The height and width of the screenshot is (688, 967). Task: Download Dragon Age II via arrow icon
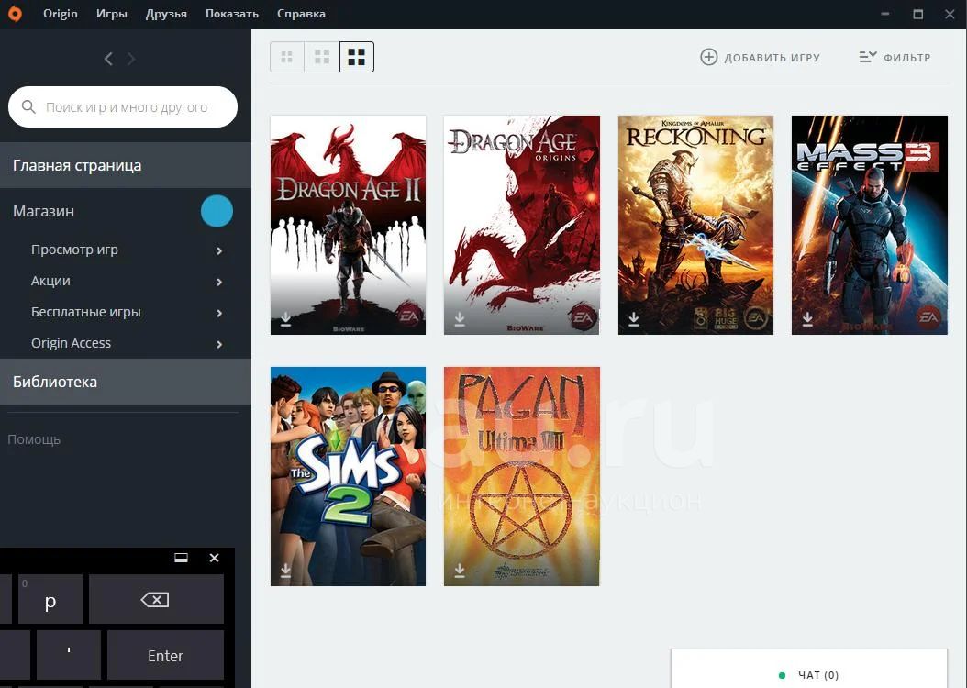pos(285,318)
